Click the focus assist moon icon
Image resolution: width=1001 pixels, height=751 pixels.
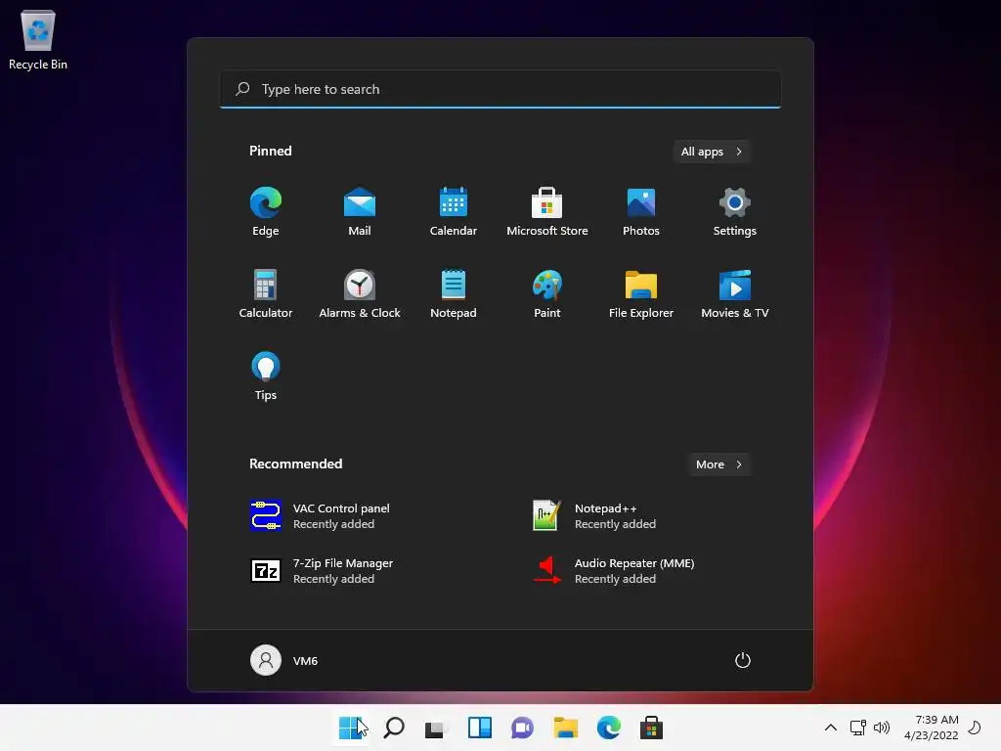pos(975,728)
